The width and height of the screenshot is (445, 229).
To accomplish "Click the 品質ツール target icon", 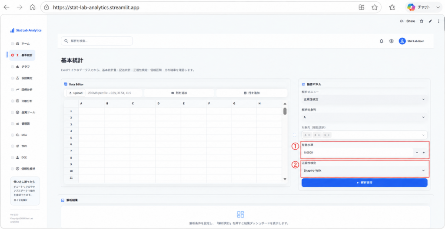I will click(x=17, y=112).
